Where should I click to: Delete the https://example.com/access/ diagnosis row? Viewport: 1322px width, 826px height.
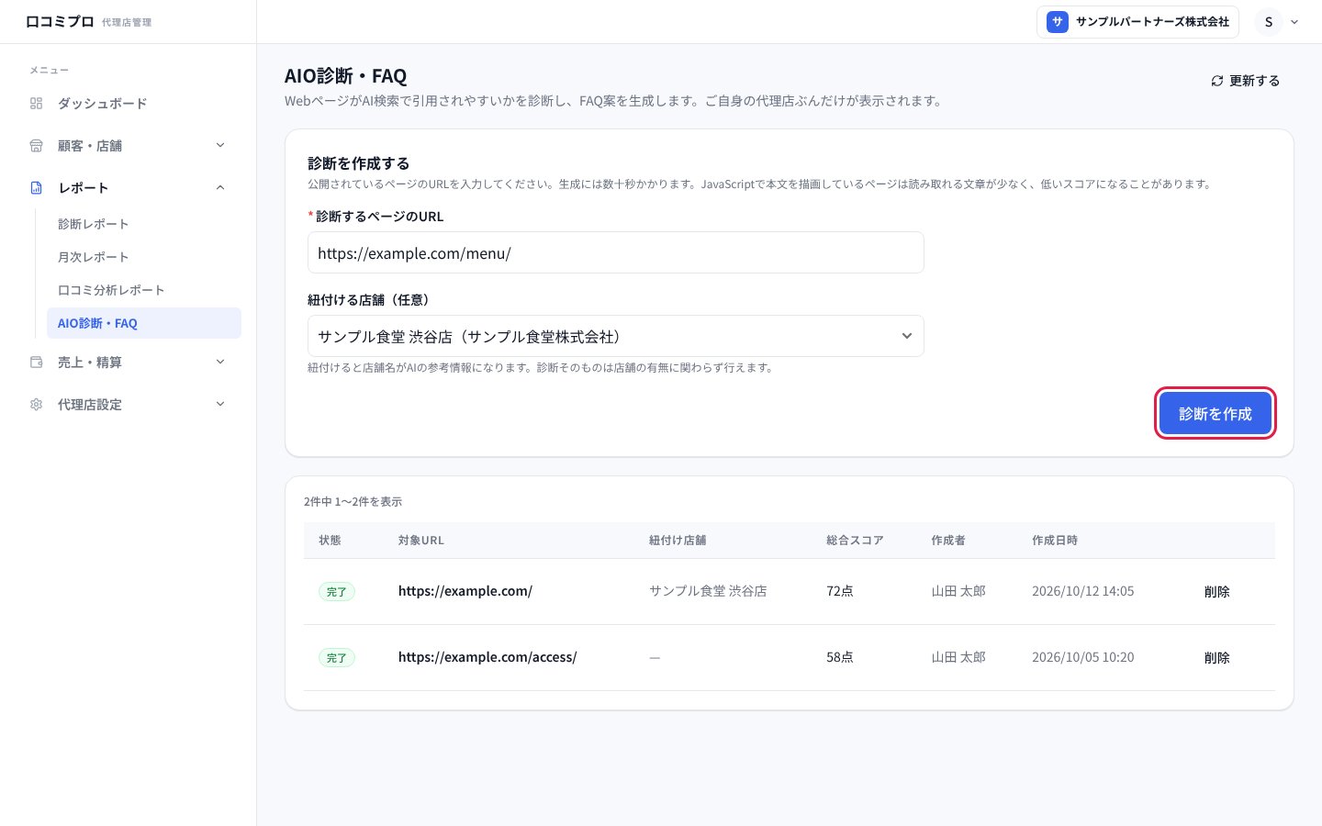tap(1217, 658)
